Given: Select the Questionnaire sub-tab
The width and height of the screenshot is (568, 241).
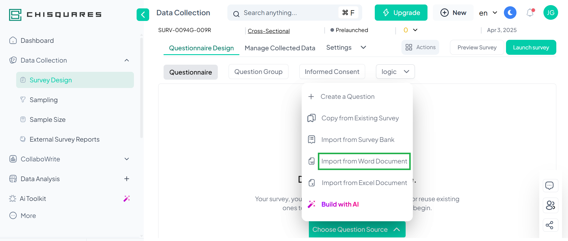Looking at the screenshot, I should tap(191, 72).
